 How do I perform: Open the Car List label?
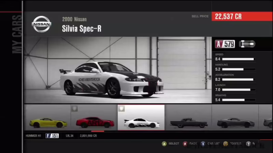[x=214, y=143]
